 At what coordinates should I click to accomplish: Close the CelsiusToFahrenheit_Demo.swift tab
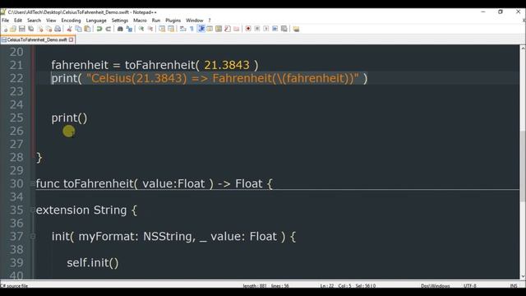click(71, 39)
